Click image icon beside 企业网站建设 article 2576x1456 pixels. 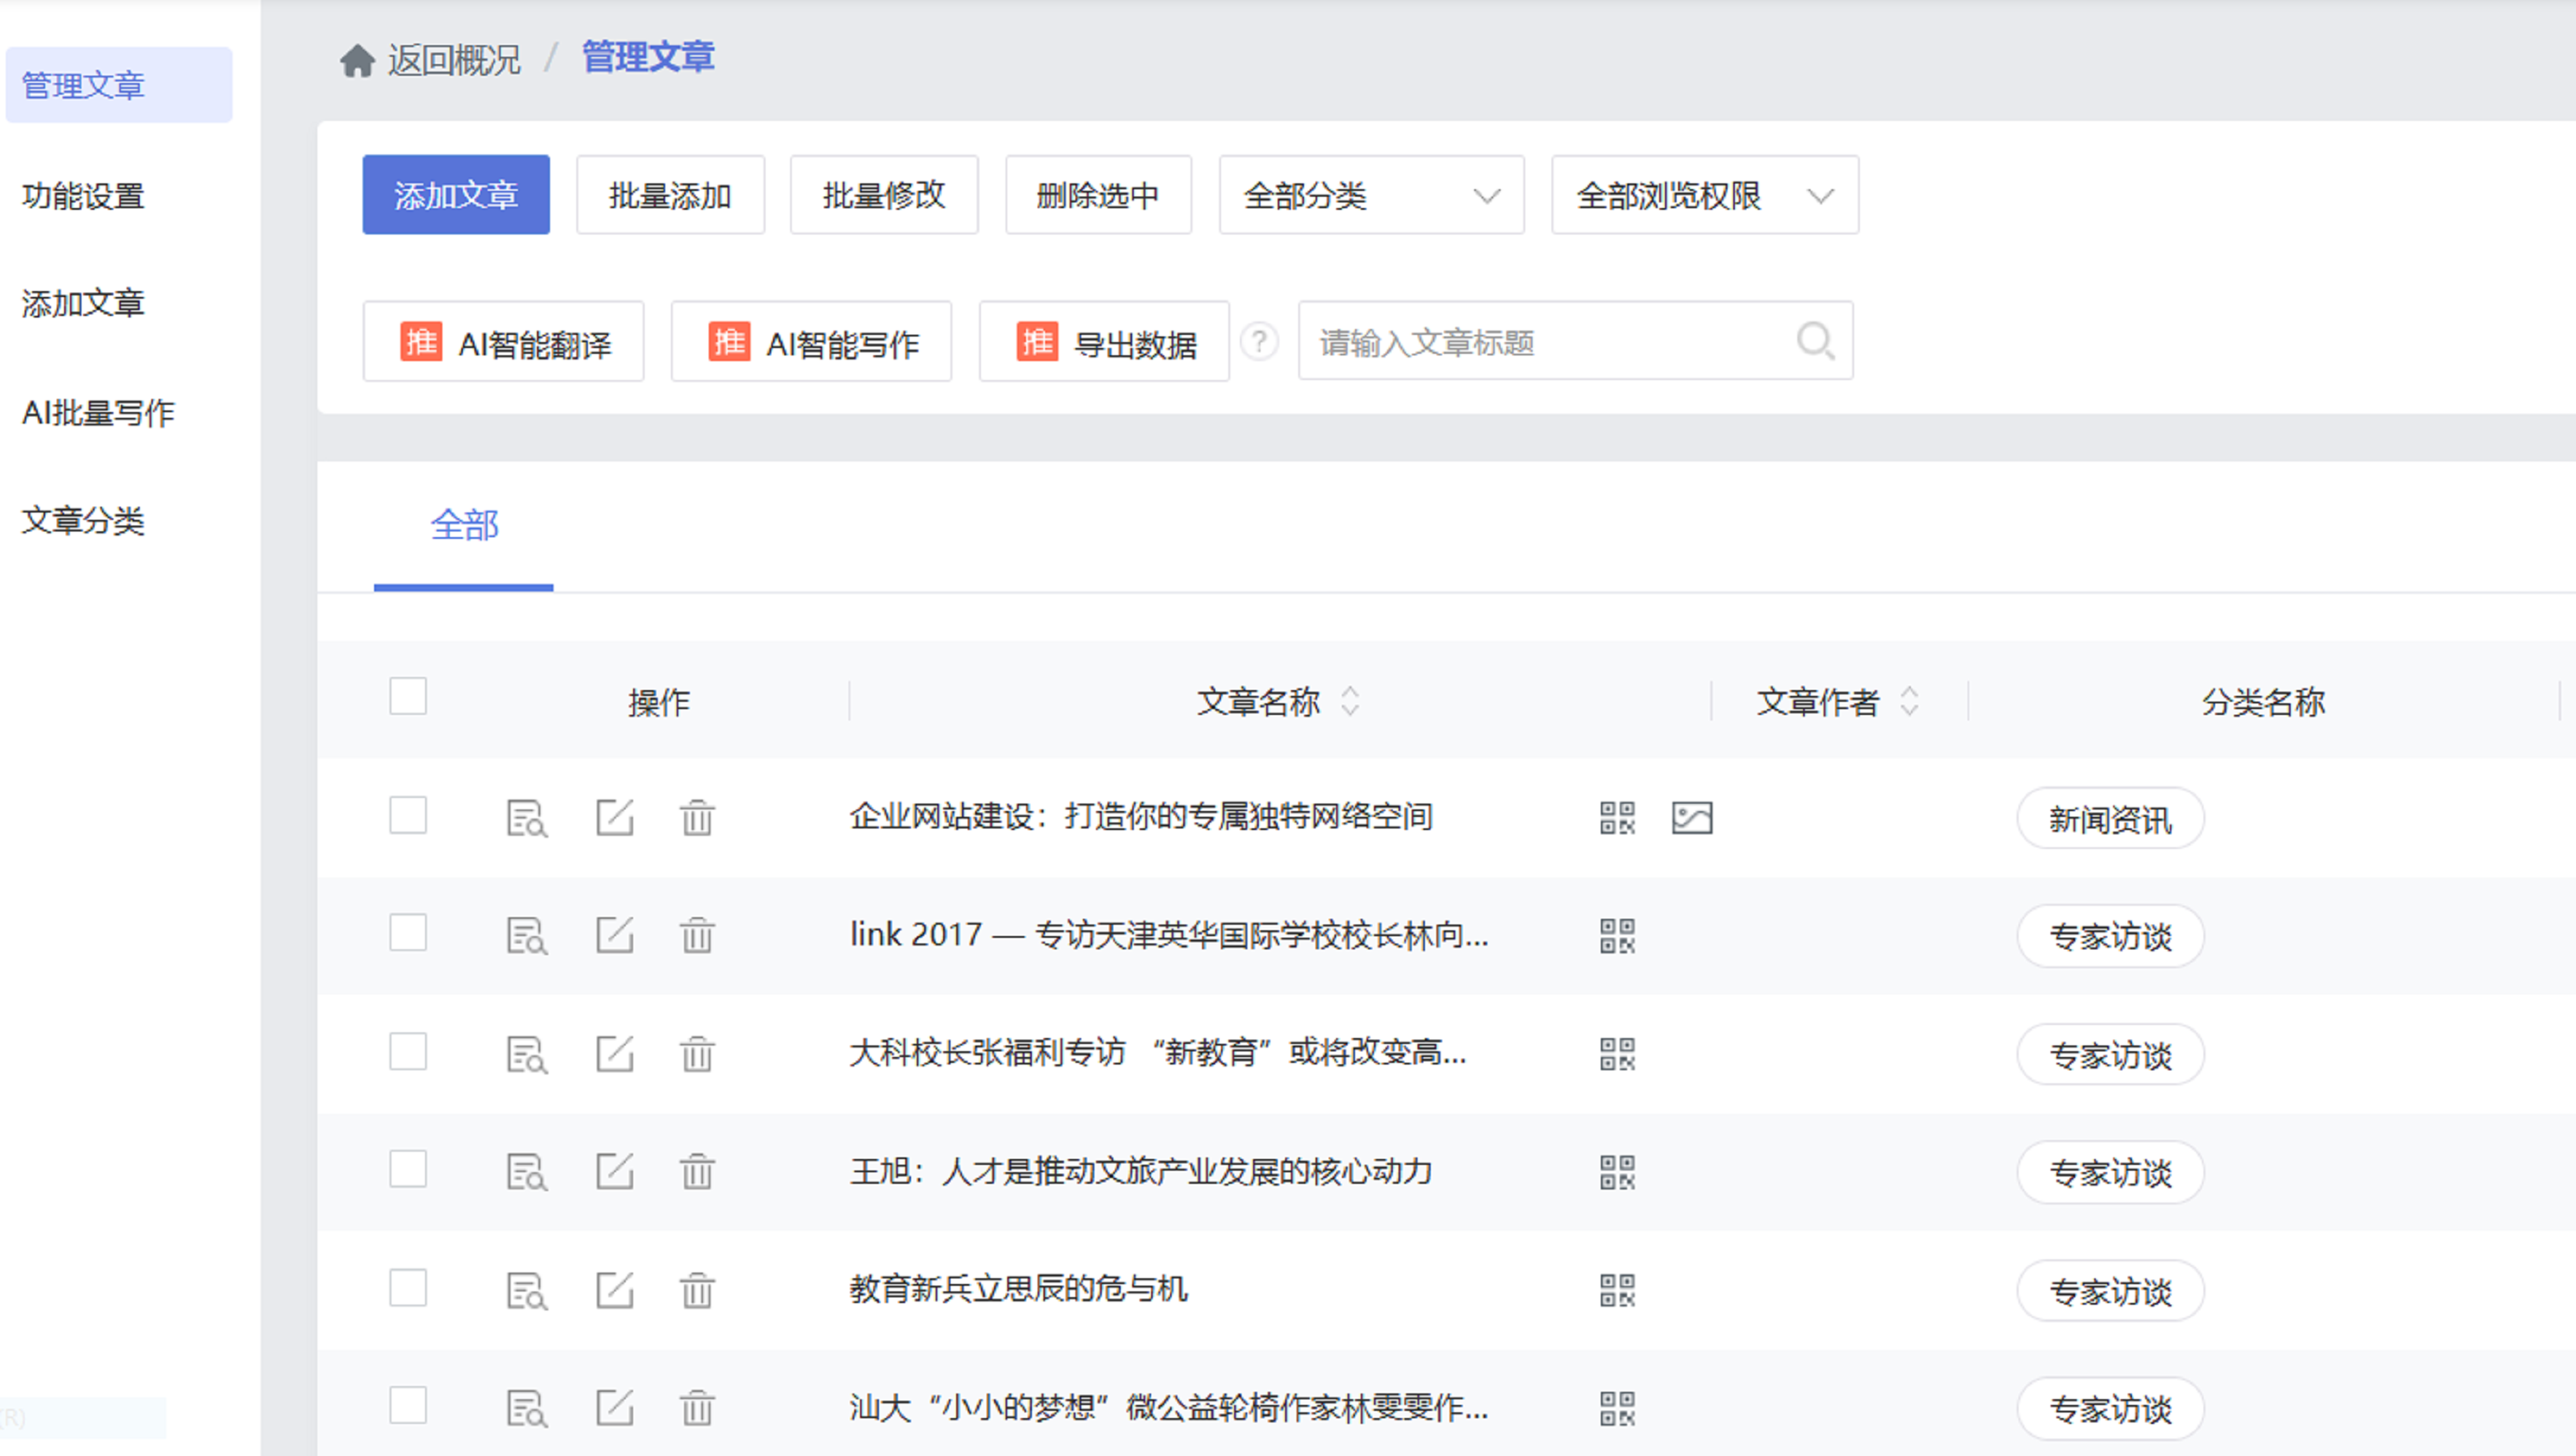click(x=1691, y=818)
